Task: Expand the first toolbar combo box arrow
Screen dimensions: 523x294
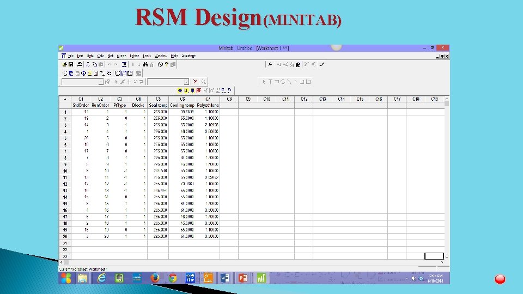Action: [101, 82]
